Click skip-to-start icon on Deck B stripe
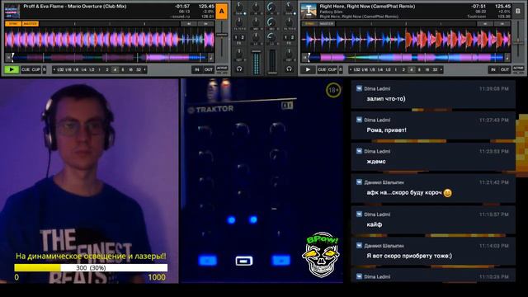Viewport: 528px width, 297px height. click(304, 58)
